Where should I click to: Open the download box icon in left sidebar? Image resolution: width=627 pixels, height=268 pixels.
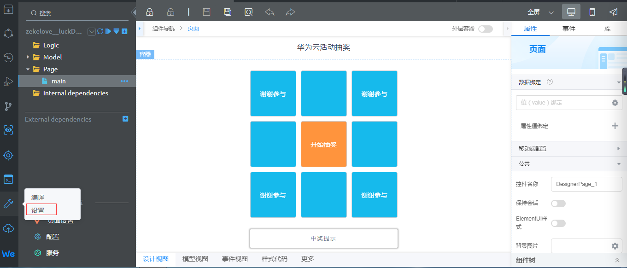pos(8,8)
